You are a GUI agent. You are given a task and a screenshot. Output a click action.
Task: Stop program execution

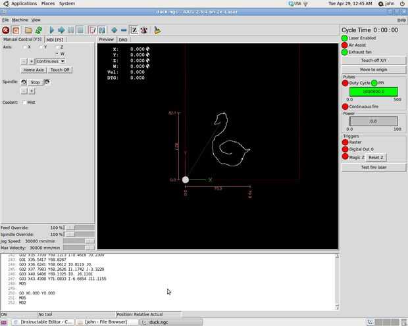(80, 30)
